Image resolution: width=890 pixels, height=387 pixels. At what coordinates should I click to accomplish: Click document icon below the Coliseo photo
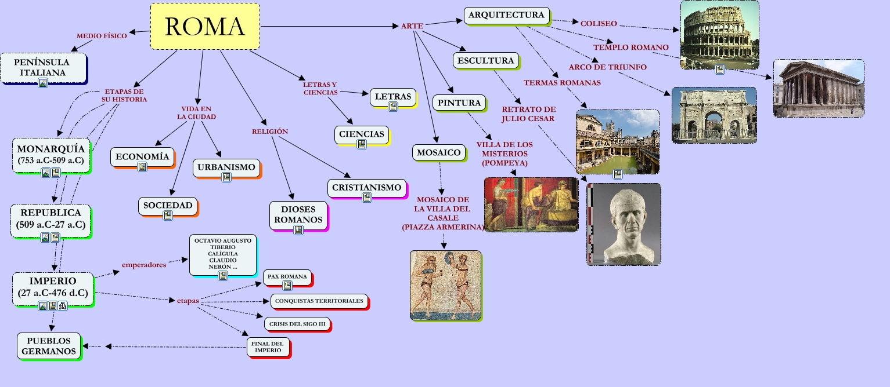(720, 70)
